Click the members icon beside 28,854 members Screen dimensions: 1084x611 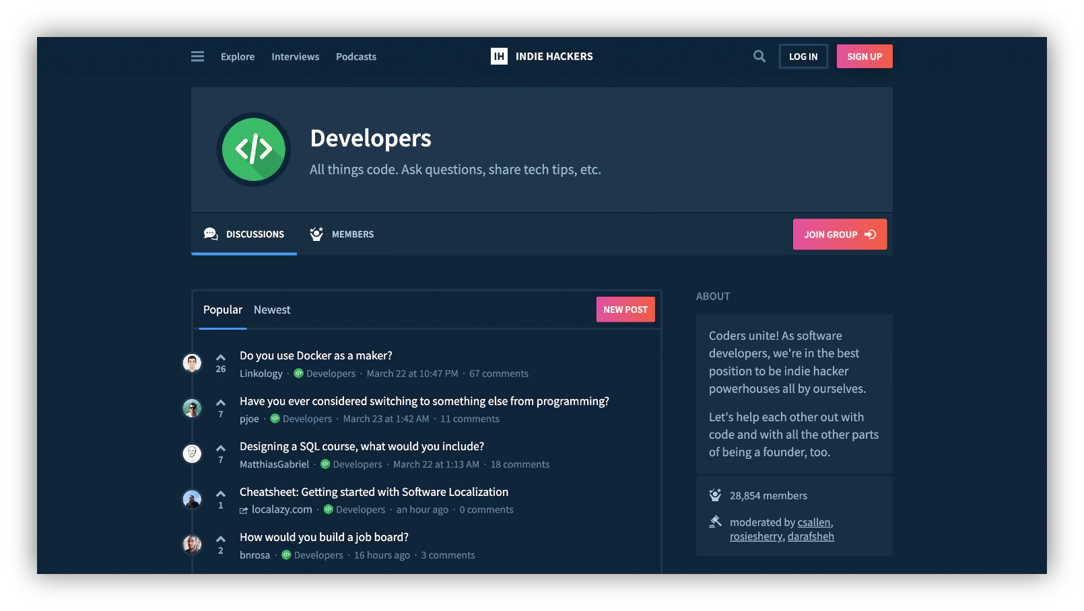pos(715,495)
